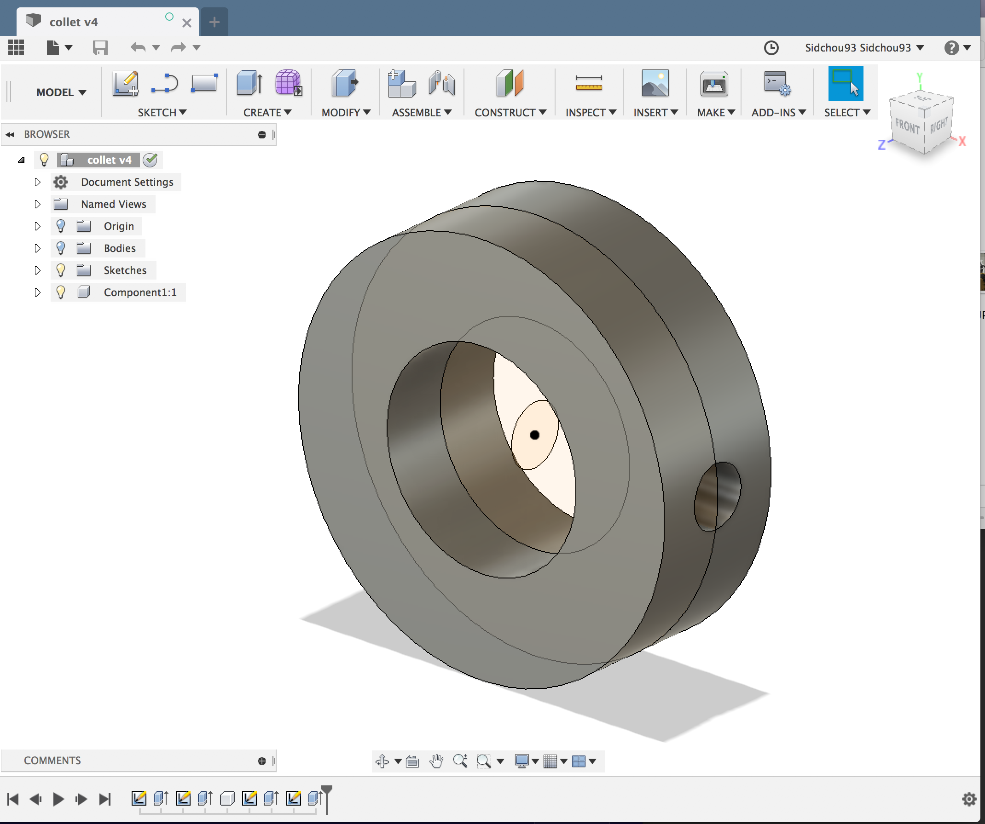This screenshot has height=824, width=985.
Task: Click the timeline end marker
Action: [x=327, y=799]
